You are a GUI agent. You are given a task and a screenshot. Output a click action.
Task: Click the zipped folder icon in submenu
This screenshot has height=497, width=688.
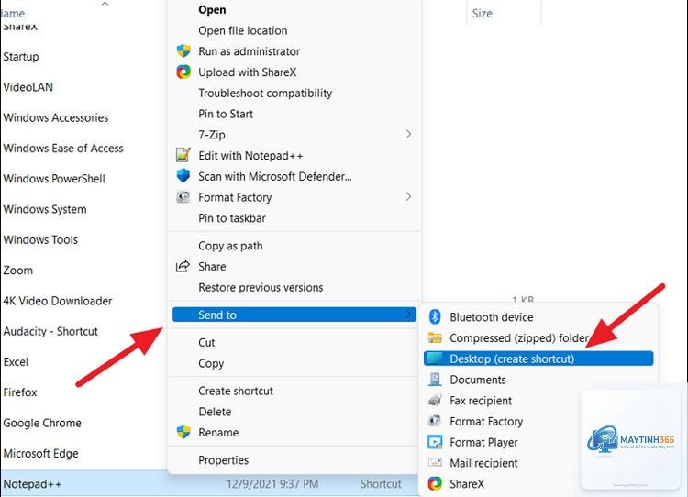click(435, 337)
